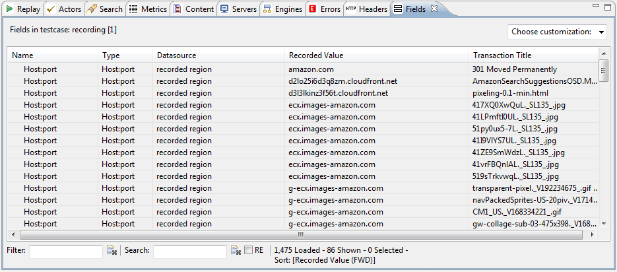Screen dimensions: 617x272
Task: Close the Fields tab
Action: 434,9
